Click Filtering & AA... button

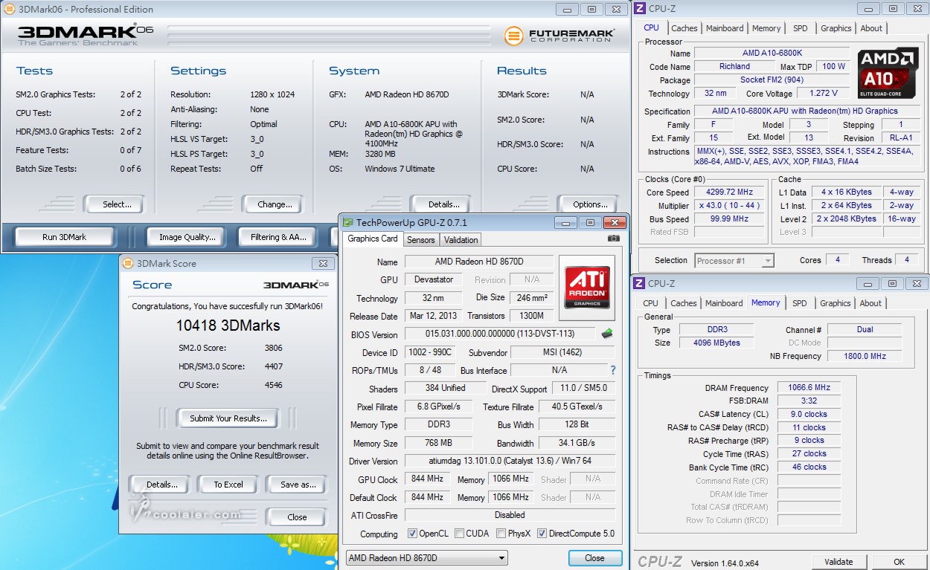pos(278,237)
